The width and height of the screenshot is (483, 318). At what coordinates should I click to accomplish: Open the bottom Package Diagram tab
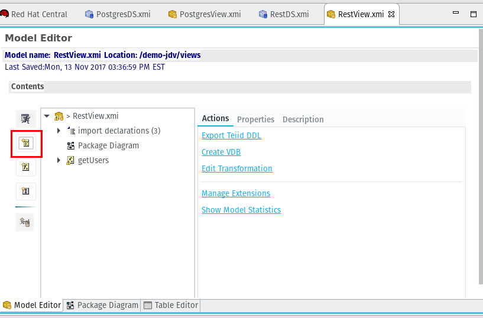(102, 305)
